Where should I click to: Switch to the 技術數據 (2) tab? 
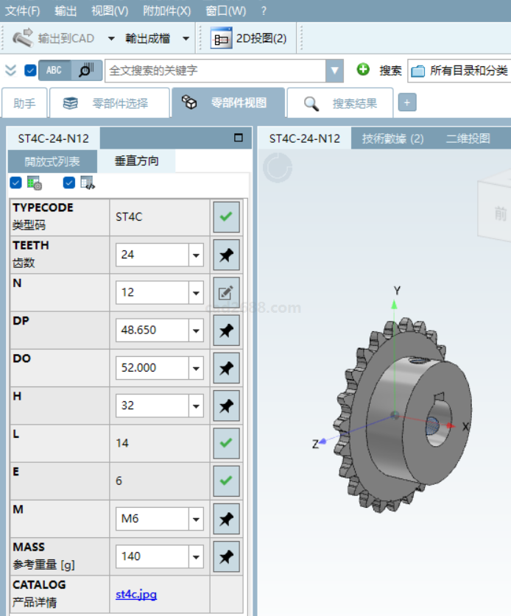click(x=392, y=138)
